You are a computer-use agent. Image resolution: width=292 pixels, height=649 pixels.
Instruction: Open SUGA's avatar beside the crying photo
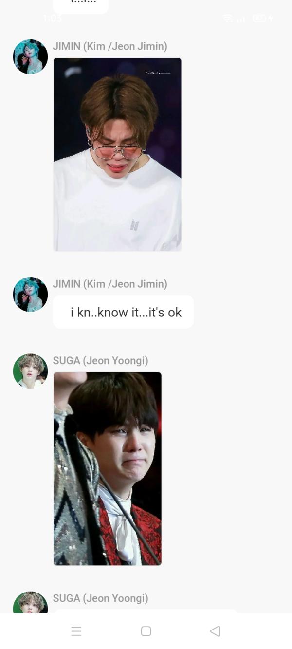tap(30, 371)
